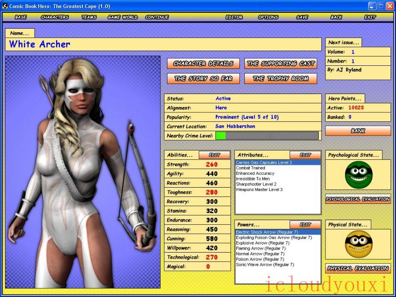Screen dimensions: 396x297
Task: Open the CHARACTERS menu
Action: (x=55, y=17)
